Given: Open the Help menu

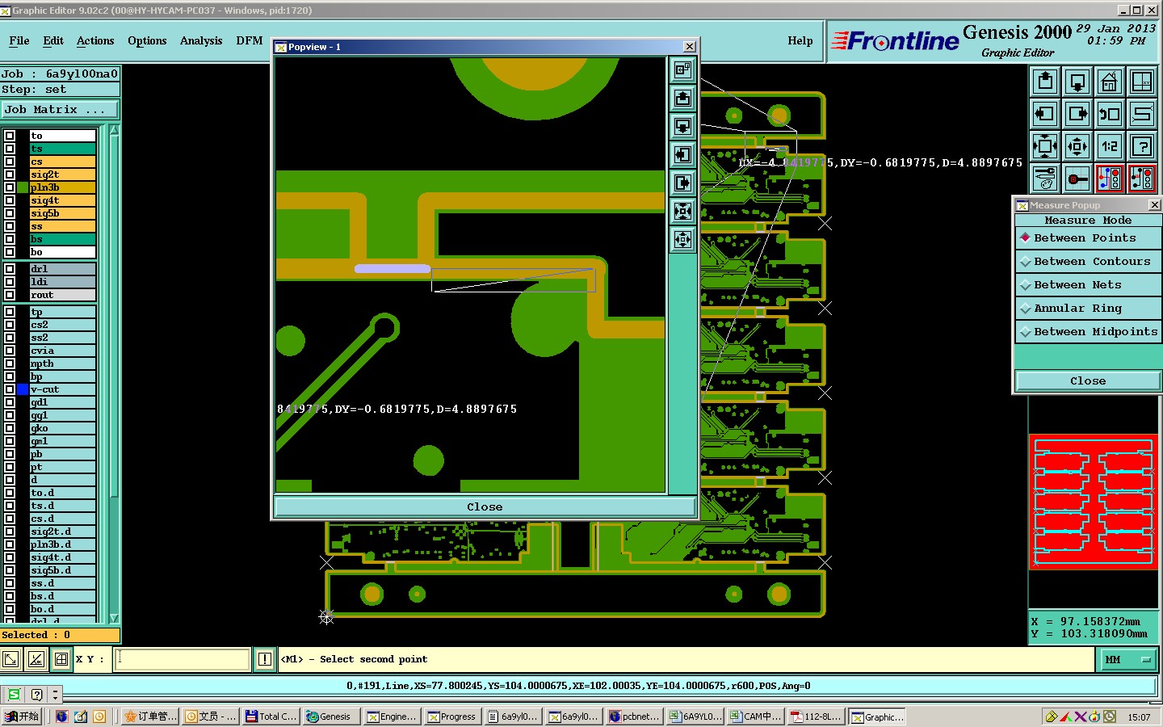Looking at the screenshot, I should (x=800, y=40).
